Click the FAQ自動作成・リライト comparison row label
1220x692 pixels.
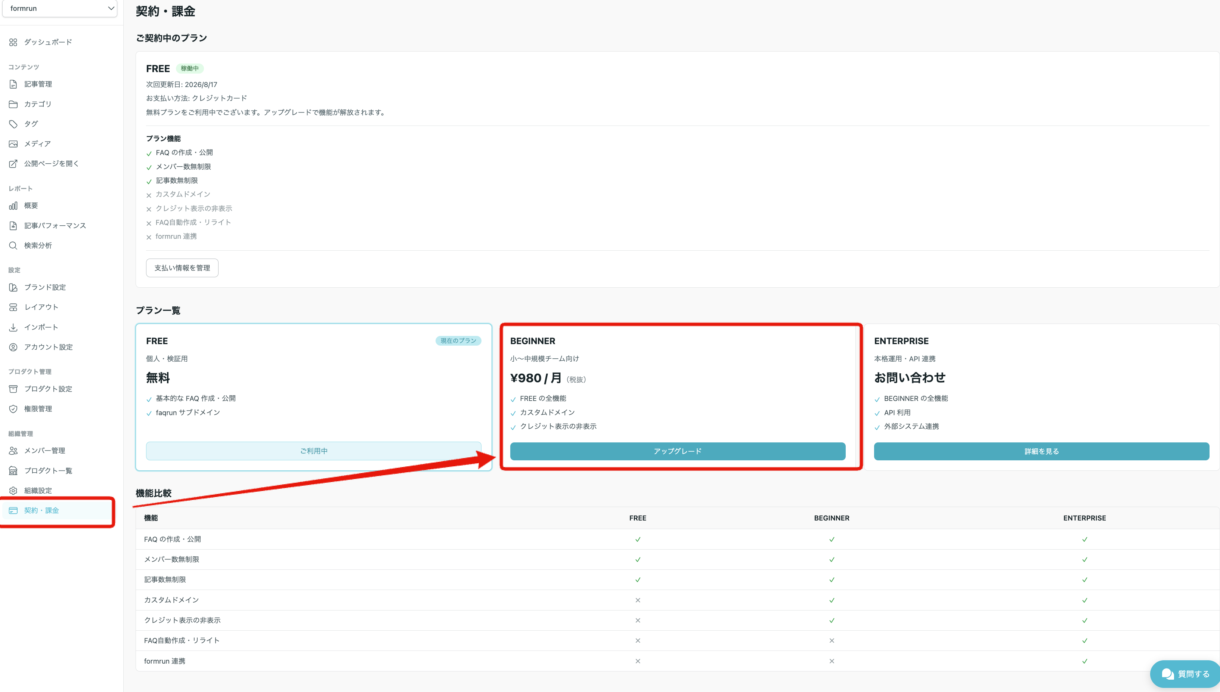pos(182,641)
